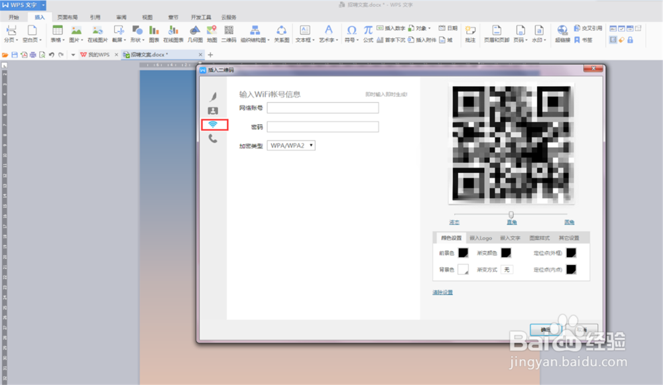Open the folder icon in quick toolbar
663x385 pixels.
(5, 55)
